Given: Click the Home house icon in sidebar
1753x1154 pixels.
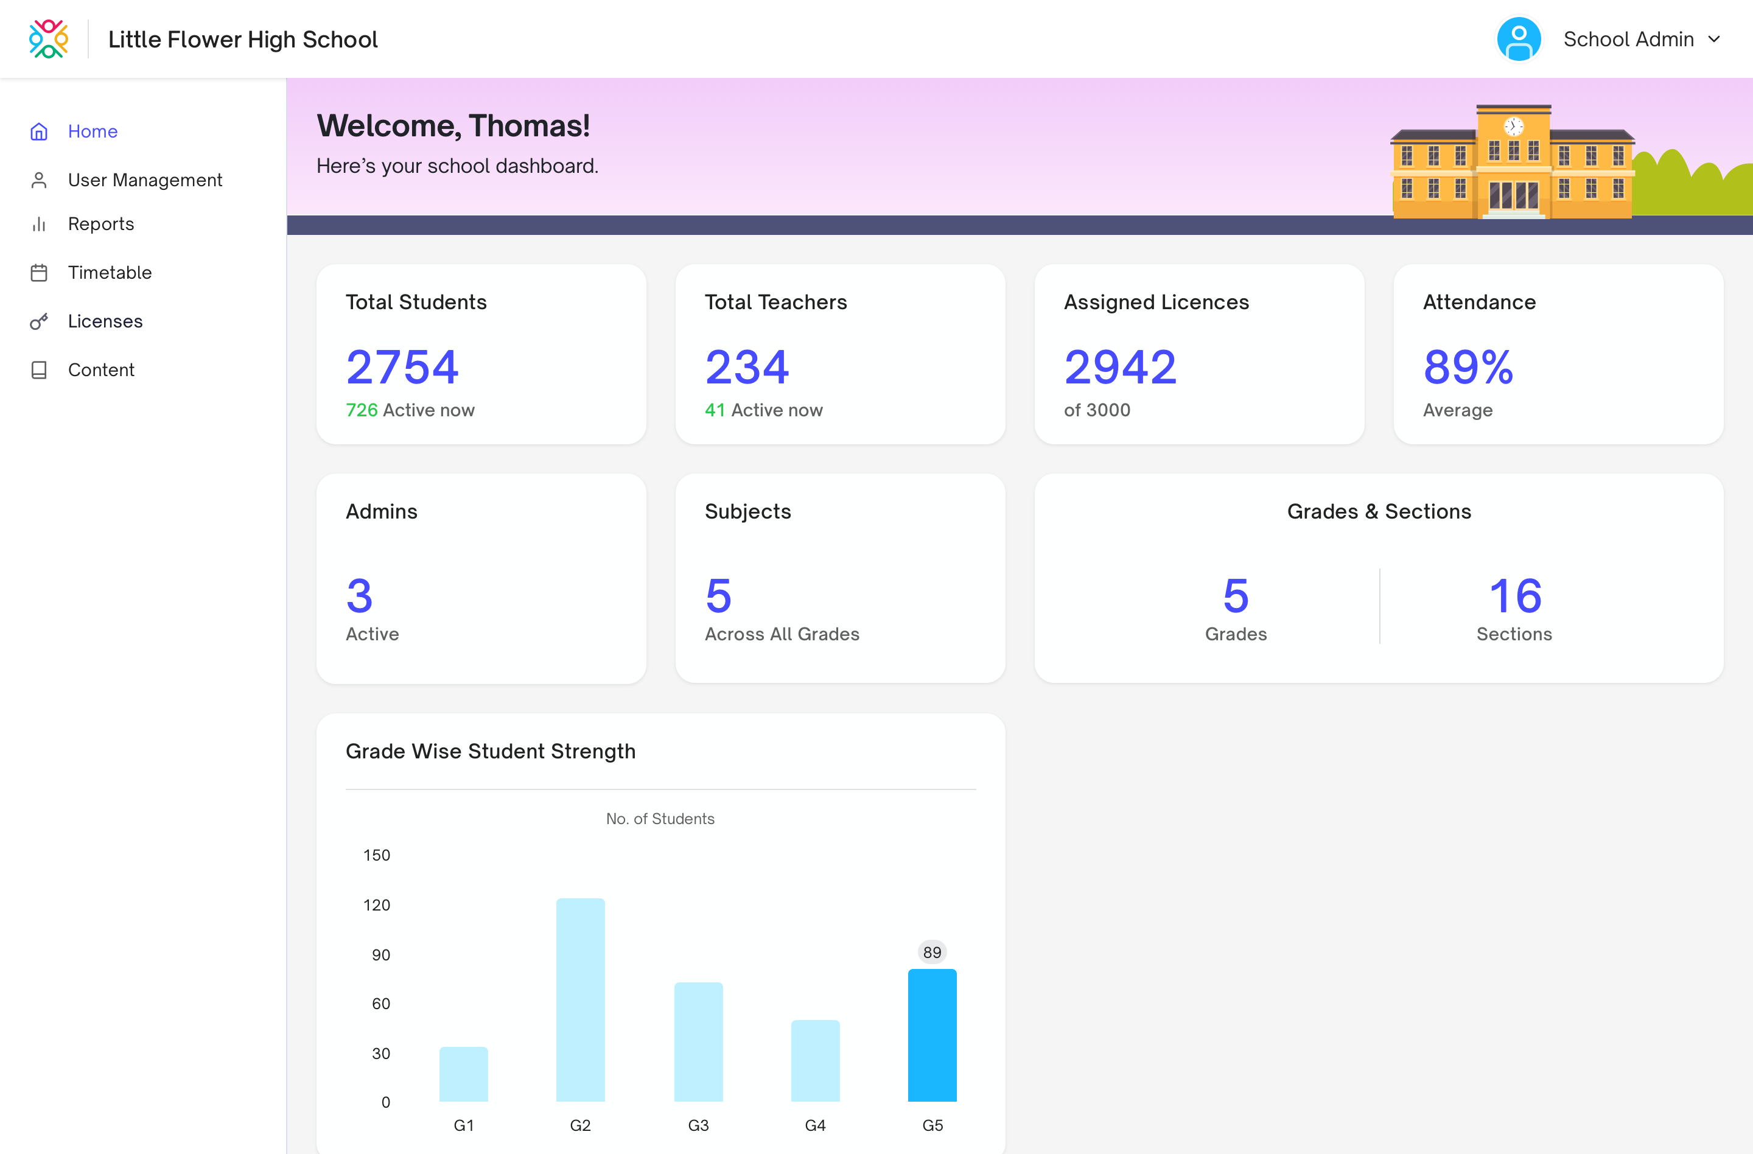Looking at the screenshot, I should [x=39, y=132].
